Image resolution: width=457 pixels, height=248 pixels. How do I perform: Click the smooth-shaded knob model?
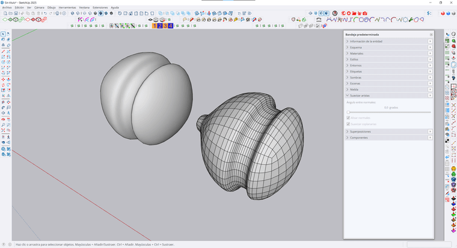click(146, 97)
